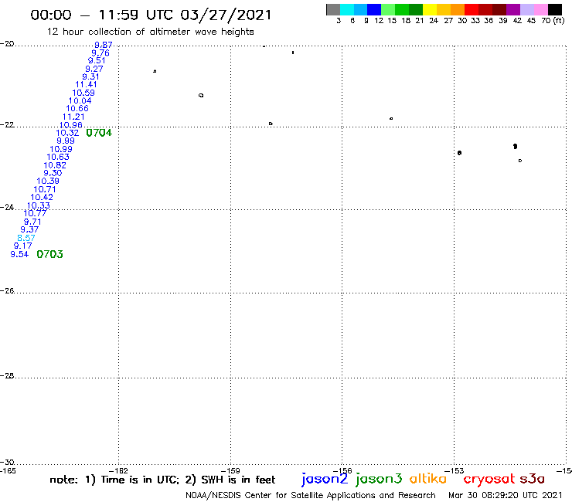Click the 10.77 reading

35,213
